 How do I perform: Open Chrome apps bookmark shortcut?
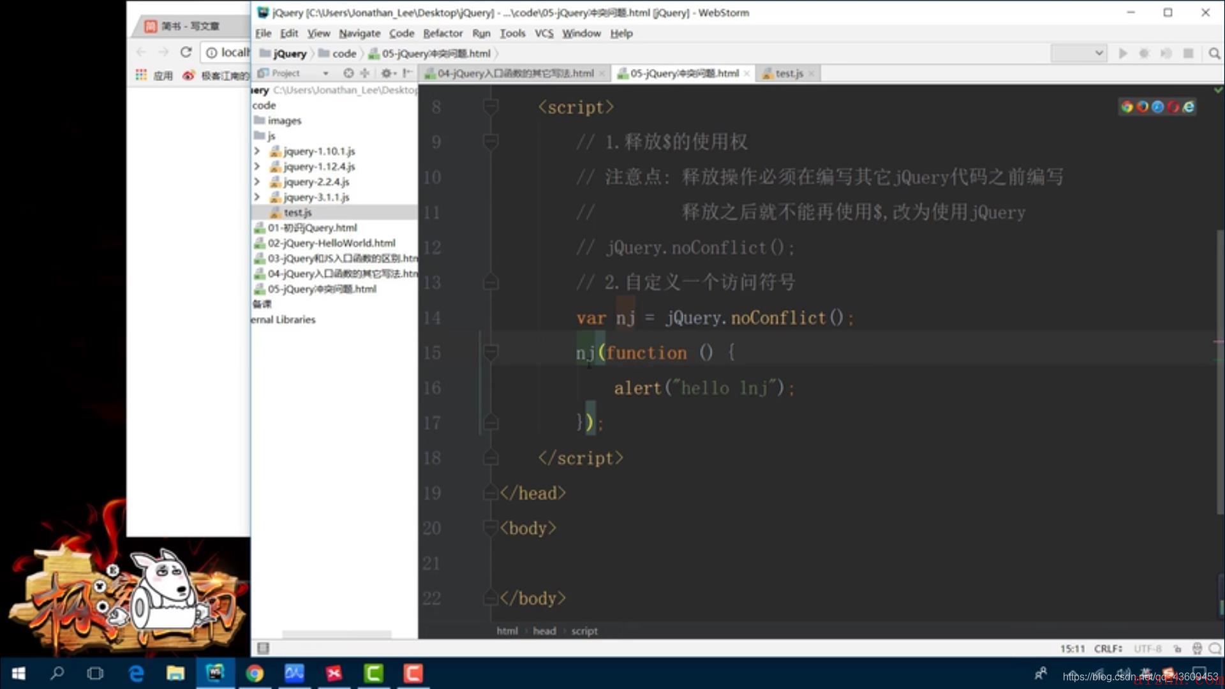pyautogui.click(x=155, y=76)
